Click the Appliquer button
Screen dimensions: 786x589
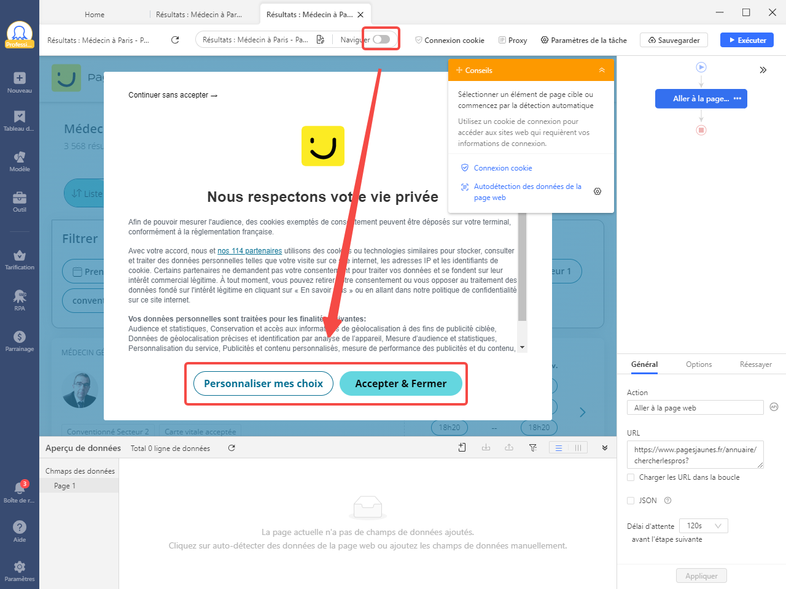(x=701, y=576)
